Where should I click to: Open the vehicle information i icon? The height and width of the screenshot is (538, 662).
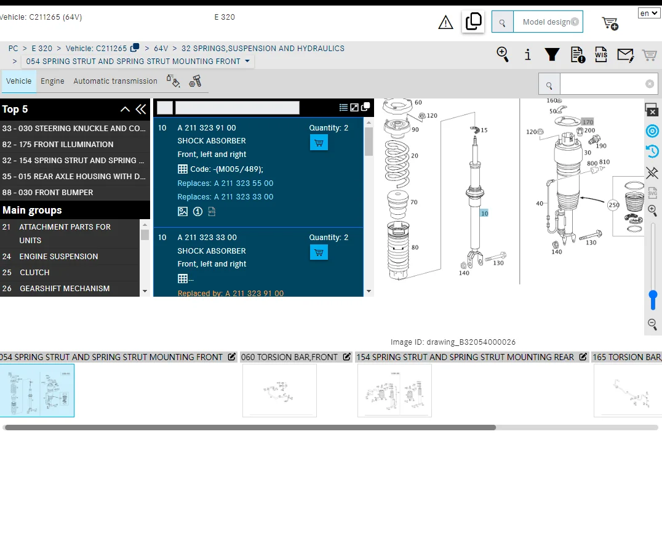(527, 54)
